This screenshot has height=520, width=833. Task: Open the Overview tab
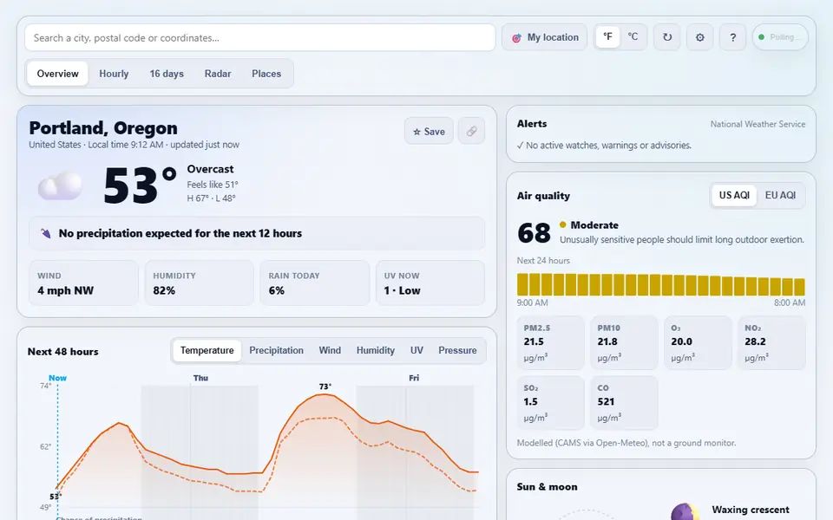57,74
